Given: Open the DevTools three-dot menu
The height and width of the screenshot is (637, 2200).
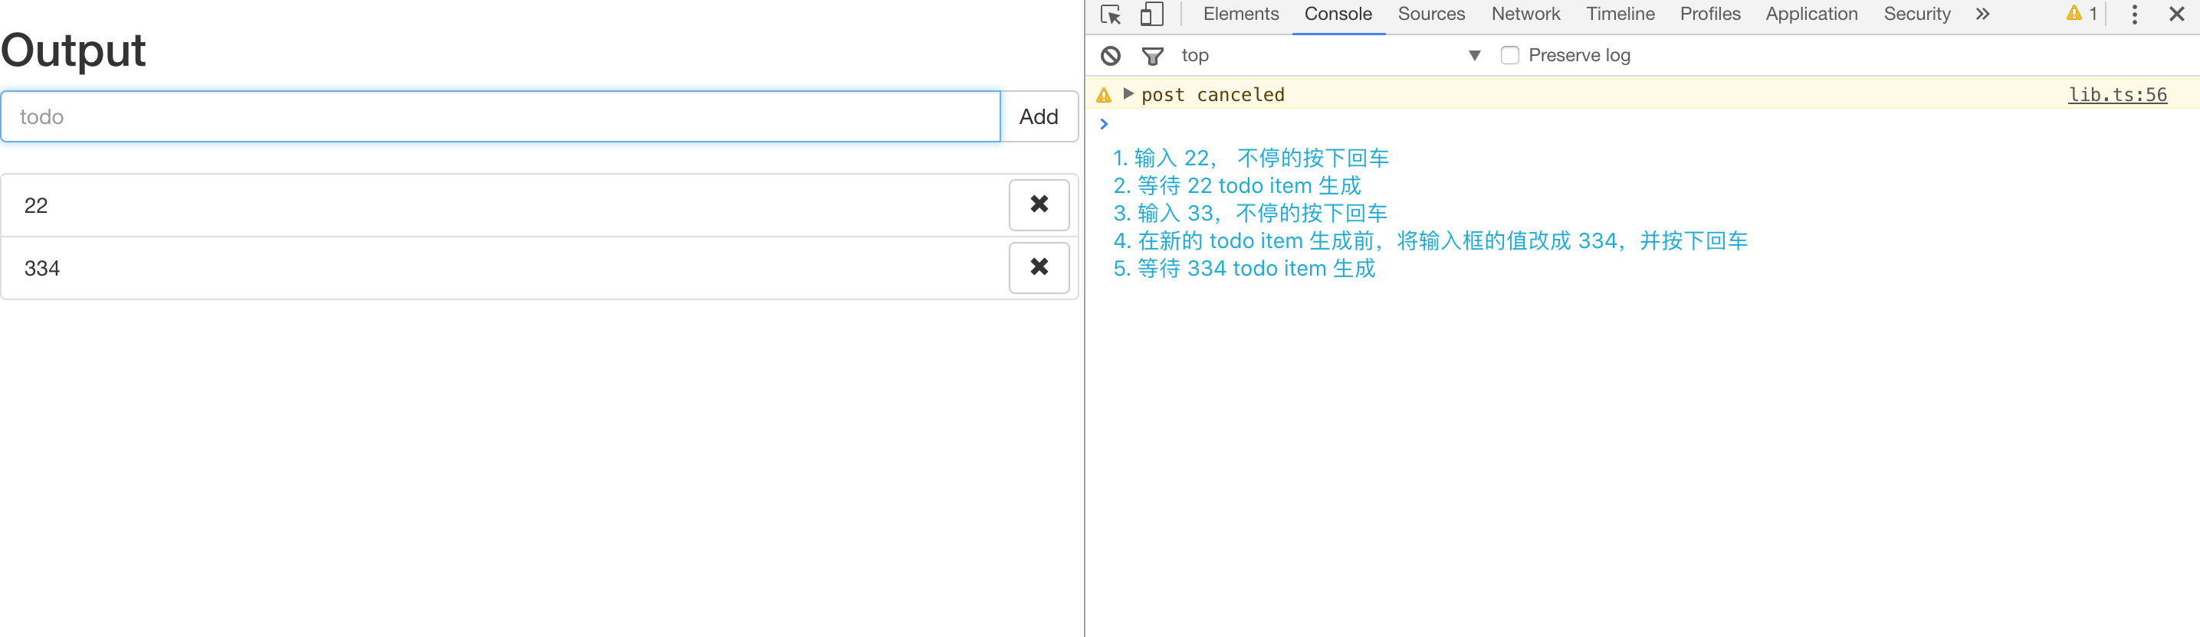Looking at the screenshot, I should click(x=2134, y=15).
